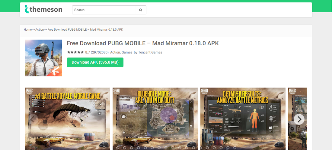Click the rating text '8.7 (29702080)'
The height and width of the screenshot is (150, 332).
(x=97, y=52)
